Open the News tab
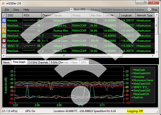Screen dimensions: 161x115 [6, 62]
